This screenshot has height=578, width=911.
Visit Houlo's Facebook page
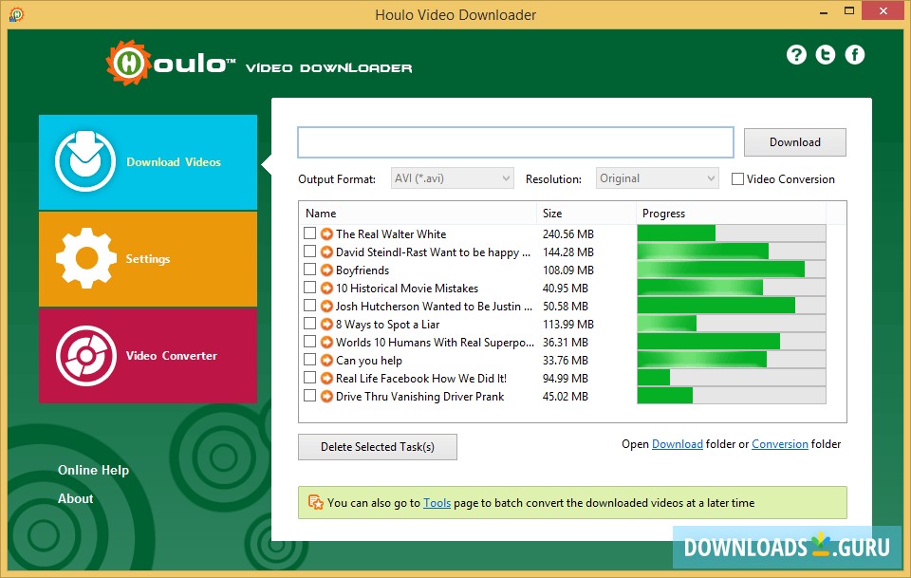[x=855, y=54]
